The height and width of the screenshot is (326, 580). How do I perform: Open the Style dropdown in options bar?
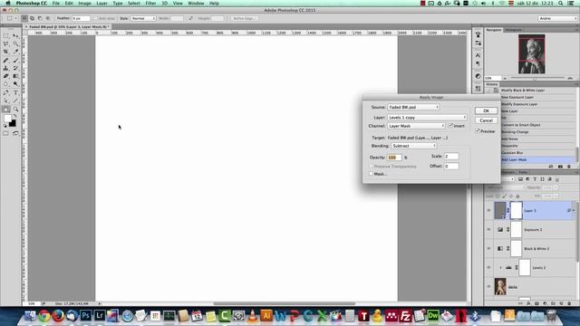tap(143, 18)
